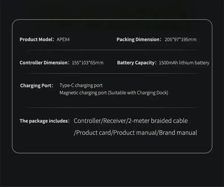The width and height of the screenshot is (224, 187).
Task: Click the 2-meter braided cable text
Action: click(158, 121)
